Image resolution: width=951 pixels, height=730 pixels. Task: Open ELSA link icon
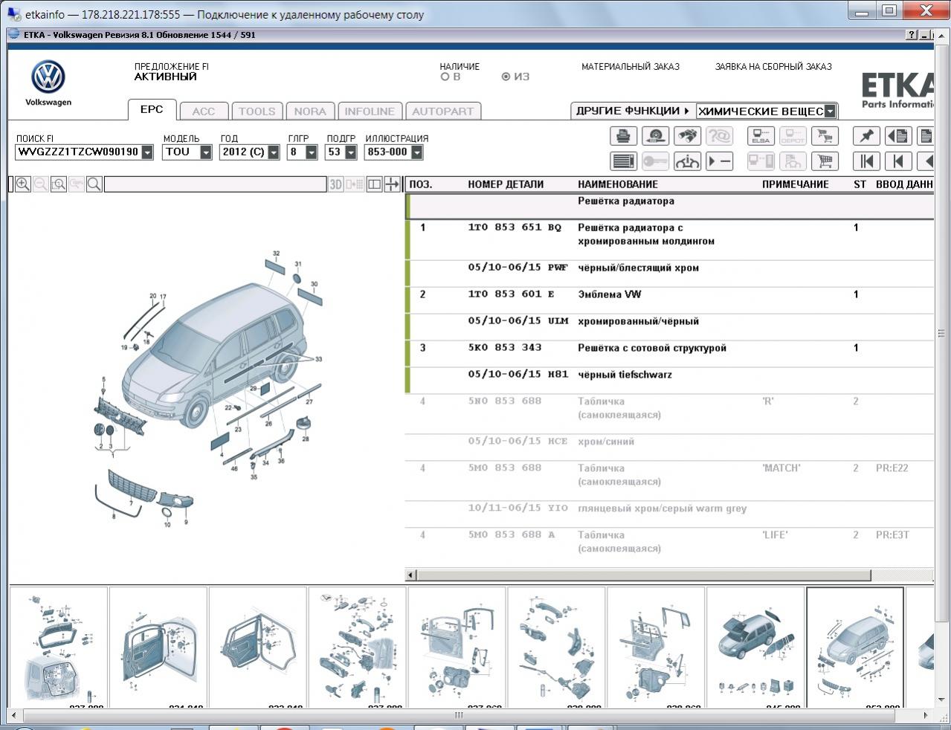tap(761, 136)
